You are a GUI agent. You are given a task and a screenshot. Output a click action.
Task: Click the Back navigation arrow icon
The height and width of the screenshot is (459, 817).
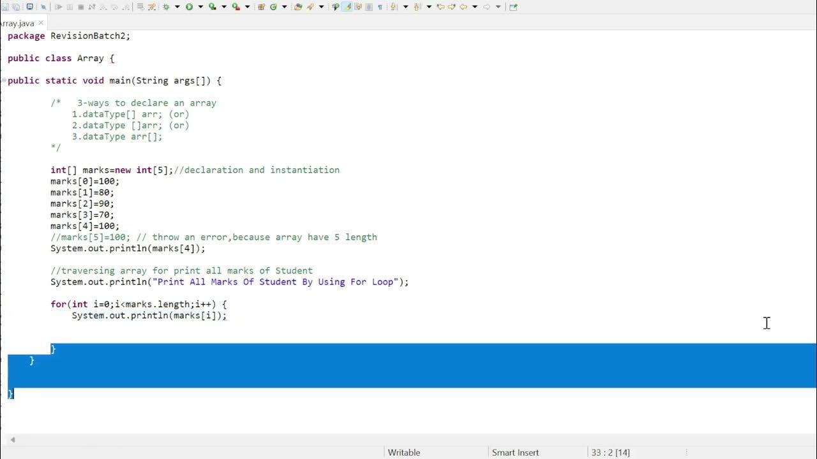coord(464,7)
